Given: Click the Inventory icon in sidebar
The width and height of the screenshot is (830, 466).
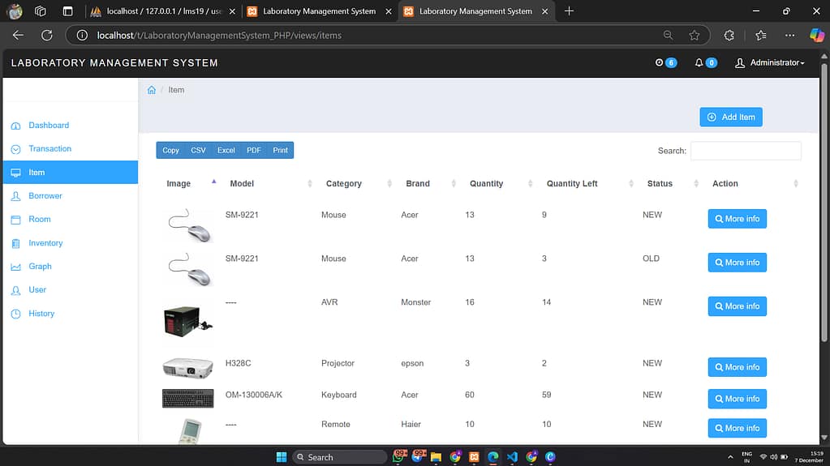Looking at the screenshot, I should pos(15,243).
